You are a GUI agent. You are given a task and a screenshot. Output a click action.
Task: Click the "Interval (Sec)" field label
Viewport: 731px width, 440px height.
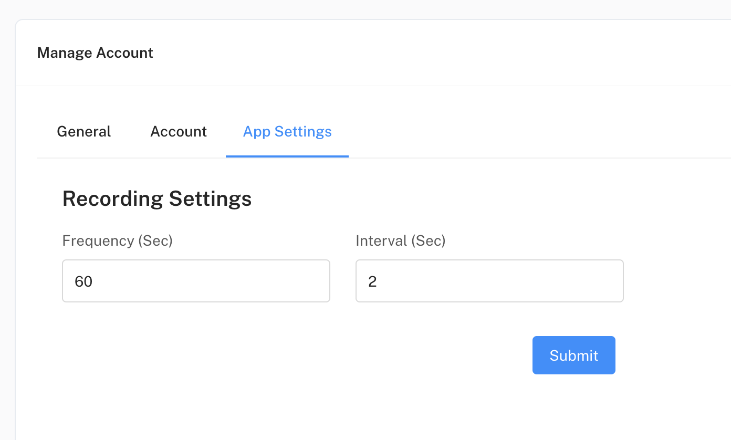400,240
